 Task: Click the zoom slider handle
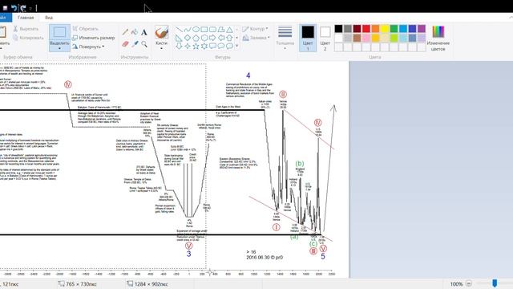click(x=495, y=283)
